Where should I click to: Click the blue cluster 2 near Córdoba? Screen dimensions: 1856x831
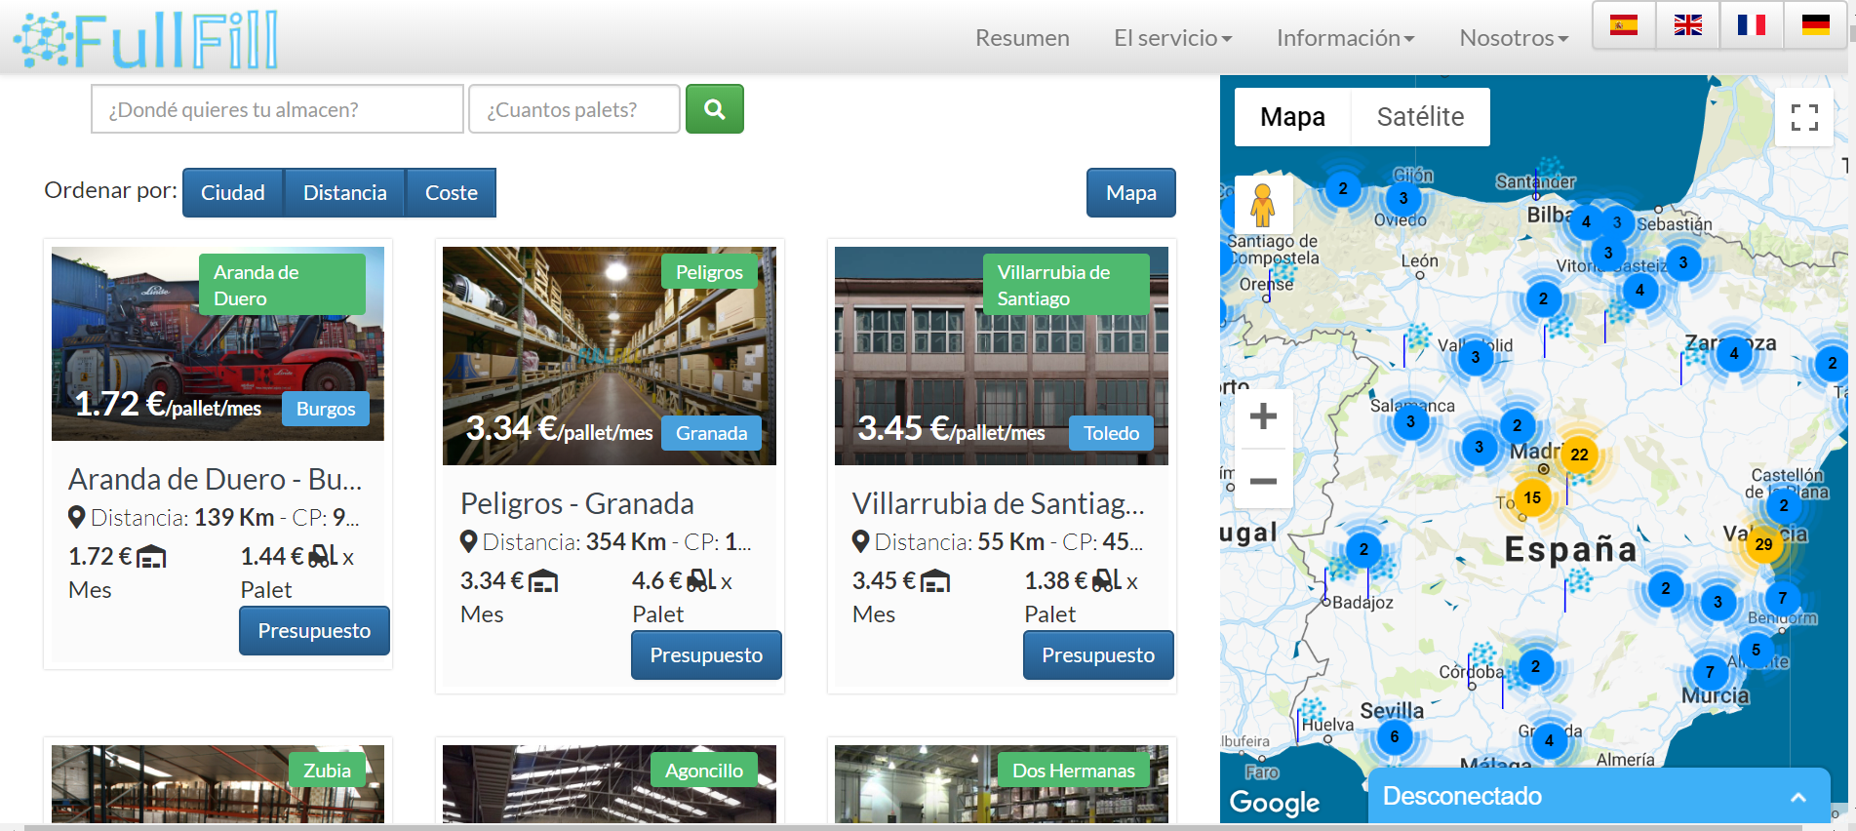point(1535,666)
